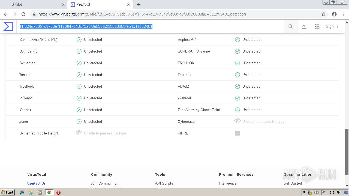Click VIPRE dash status icon

[x=237, y=133]
